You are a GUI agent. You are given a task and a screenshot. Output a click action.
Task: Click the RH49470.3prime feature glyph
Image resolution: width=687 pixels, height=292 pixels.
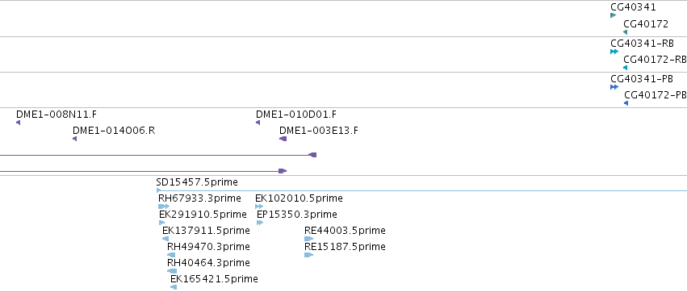(x=171, y=255)
